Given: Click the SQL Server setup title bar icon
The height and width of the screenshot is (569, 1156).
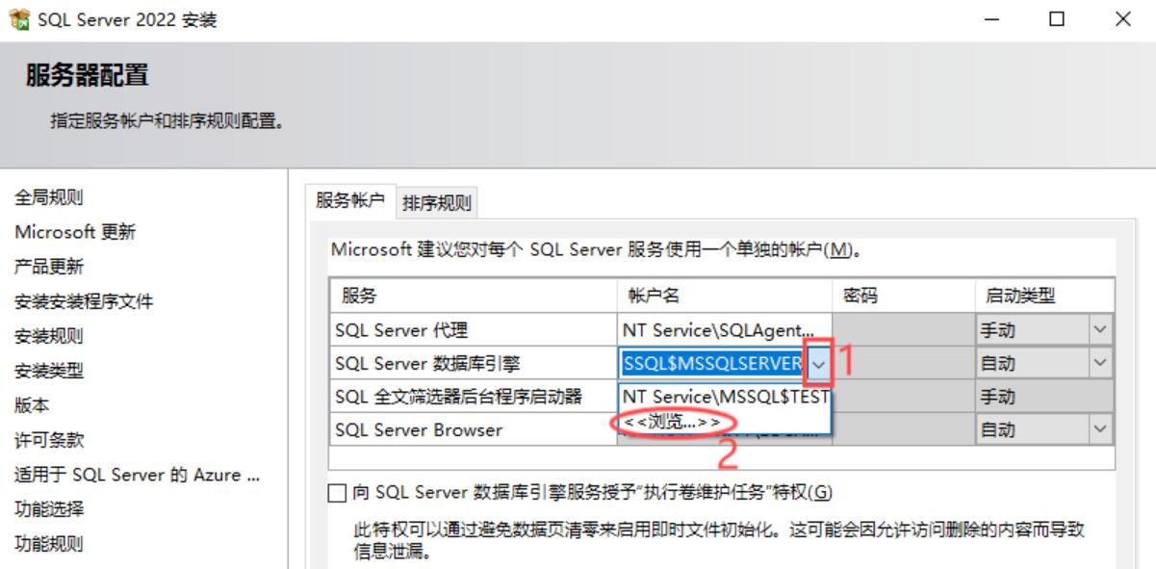Looking at the screenshot, I should coord(19,19).
